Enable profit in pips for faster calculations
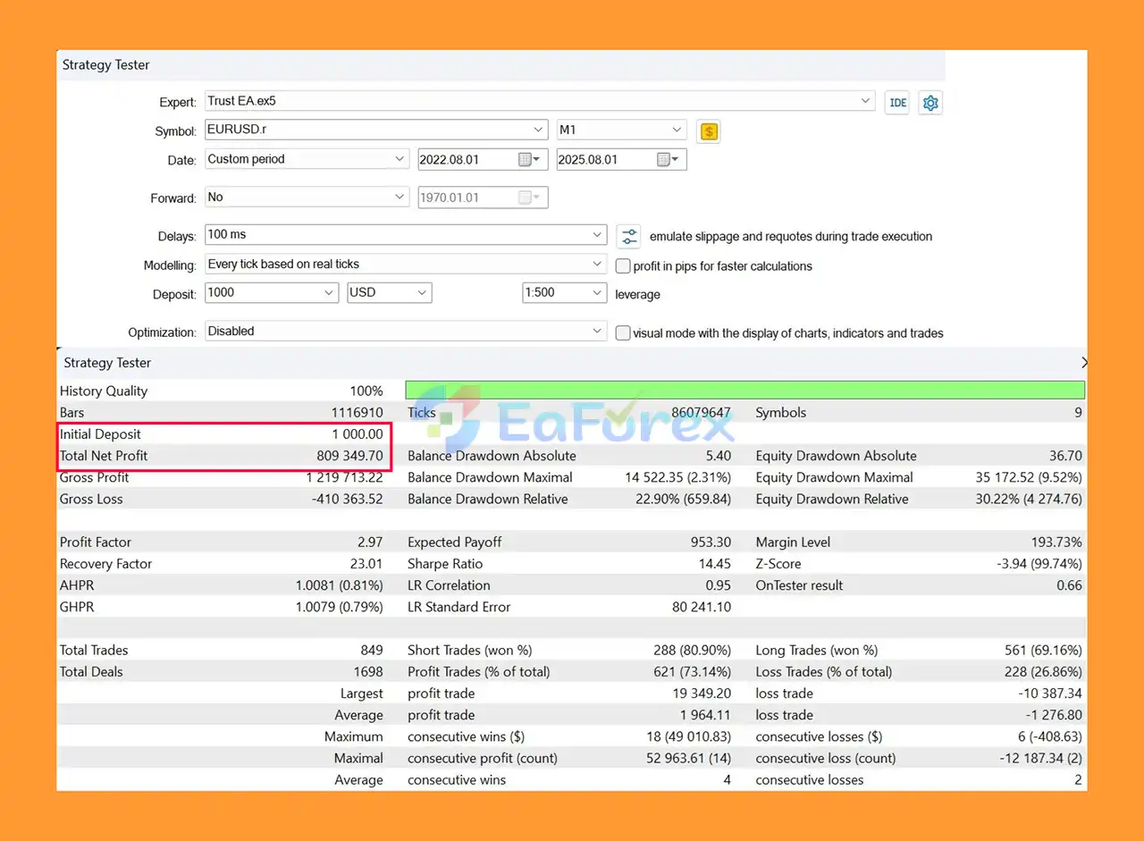1144x841 pixels. pos(624,266)
